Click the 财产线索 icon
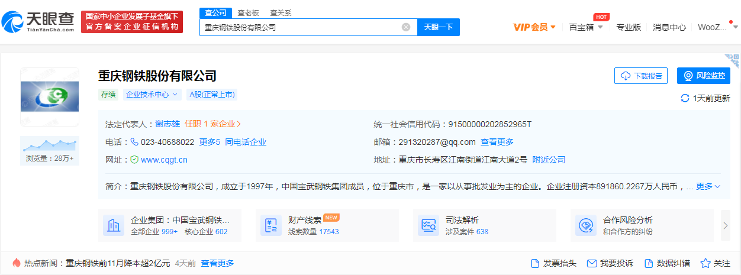This screenshot has height=275, width=741. pos(271,225)
